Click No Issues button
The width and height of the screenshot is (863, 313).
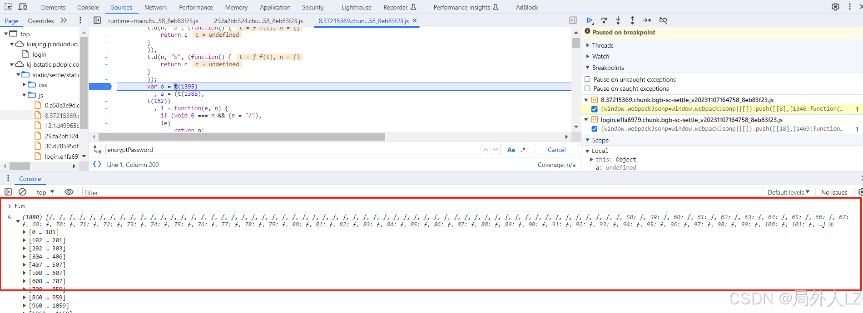click(x=834, y=192)
